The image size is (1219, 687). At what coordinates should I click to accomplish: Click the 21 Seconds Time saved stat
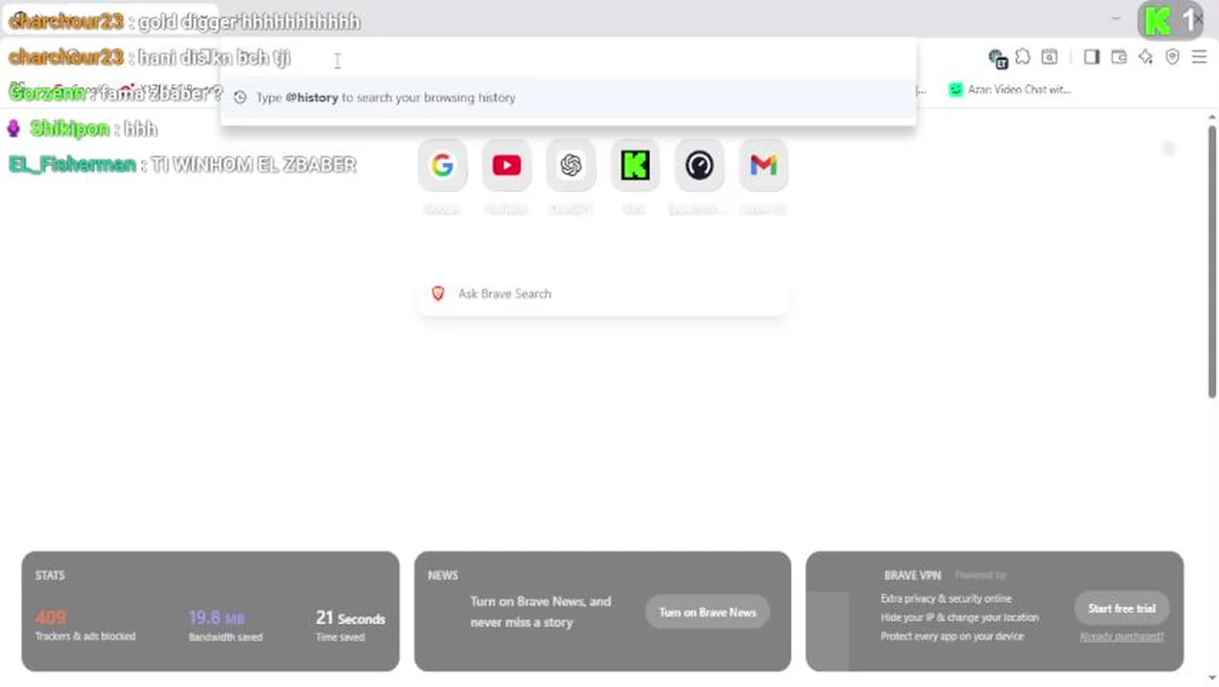(350, 625)
